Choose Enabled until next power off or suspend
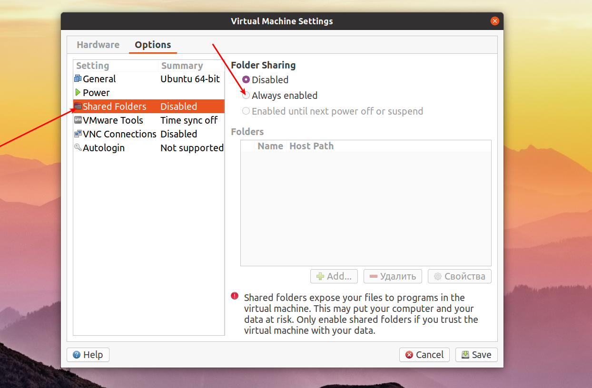 click(x=246, y=110)
